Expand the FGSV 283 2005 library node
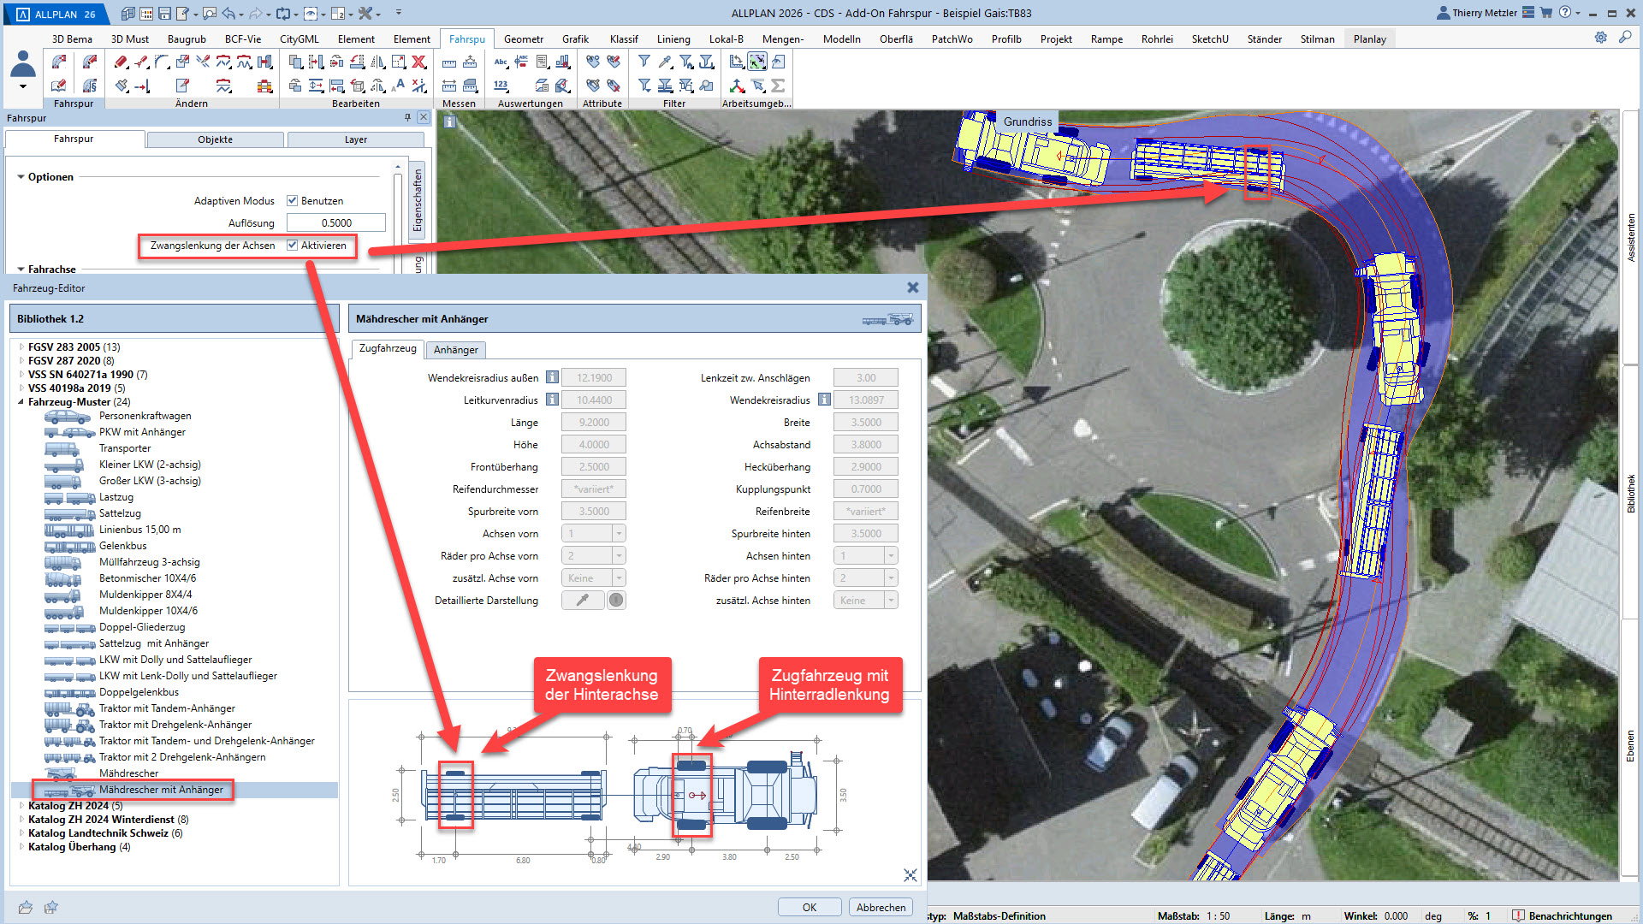Image resolution: width=1643 pixels, height=924 pixels. (21, 347)
